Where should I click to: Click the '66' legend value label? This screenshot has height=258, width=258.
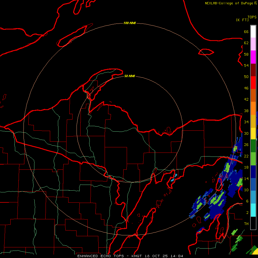click(x=246, y=32)
